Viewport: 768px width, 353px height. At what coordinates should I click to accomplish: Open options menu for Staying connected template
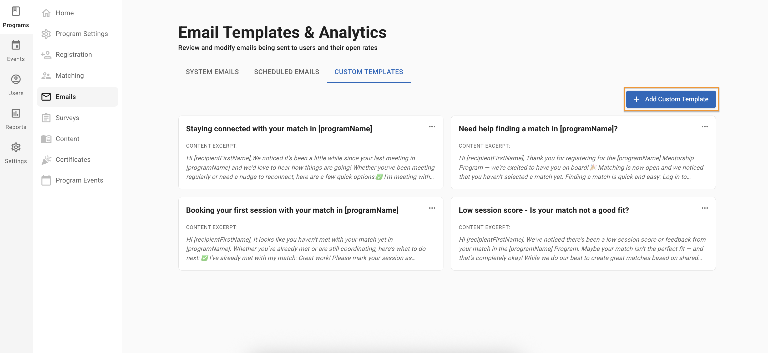coord(432,127)
